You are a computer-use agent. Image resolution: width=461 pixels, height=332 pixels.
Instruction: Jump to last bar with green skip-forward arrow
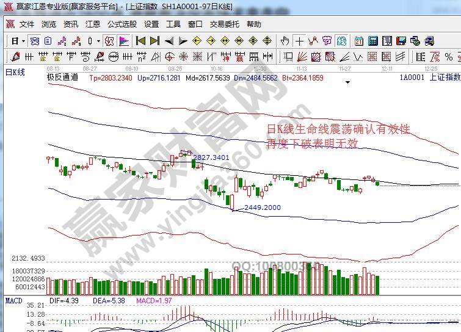pyautogui.click(x=154, y=41)
